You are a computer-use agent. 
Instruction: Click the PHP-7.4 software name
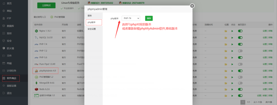point(43,44)
